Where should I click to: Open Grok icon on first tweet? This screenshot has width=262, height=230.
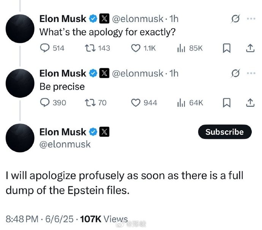[x=235, y=19]
